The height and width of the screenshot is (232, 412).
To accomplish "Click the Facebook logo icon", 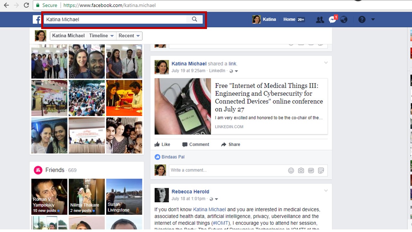I will (x=37, y=19).
